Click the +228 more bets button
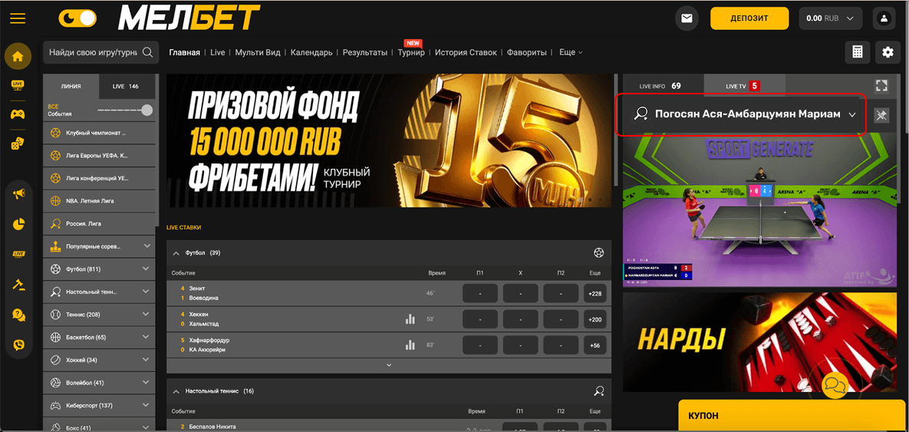This screenshot has height=432, width=909. (x=595, y=294)
